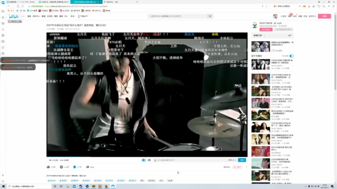
Task: Click the blue send danmaku button
Action: 242,160
